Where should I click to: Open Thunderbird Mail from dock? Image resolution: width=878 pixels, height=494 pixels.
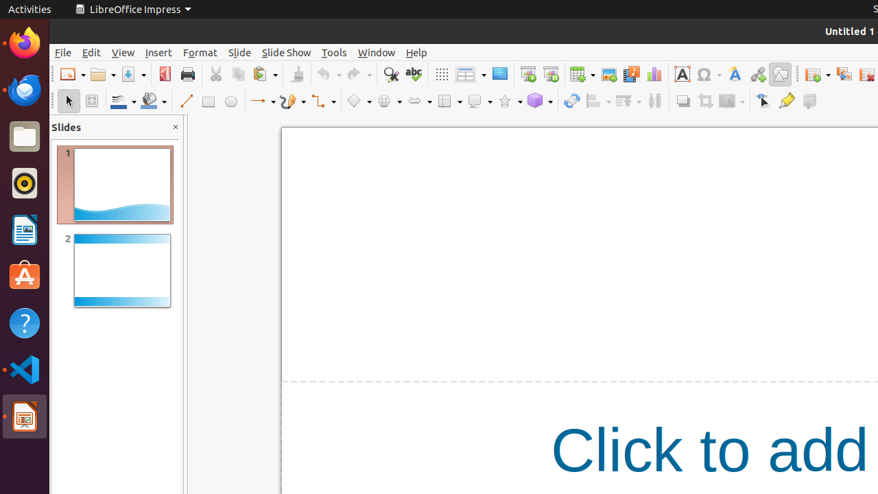[25, 90]
